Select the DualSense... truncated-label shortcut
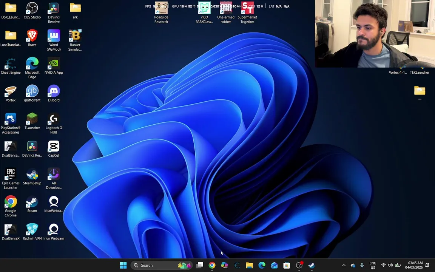The height and width of the screenshot is (272, 435). [x=11, y=149]
